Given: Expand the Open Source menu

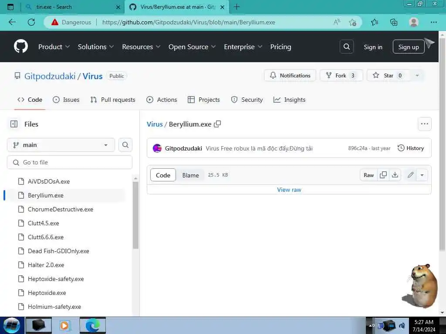Looking at the screenshot, I should 192,47.
